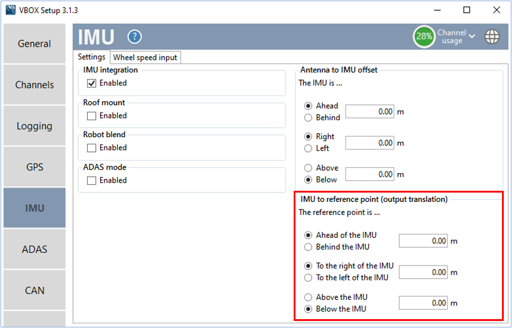Select To the left of the IMU

308,278
